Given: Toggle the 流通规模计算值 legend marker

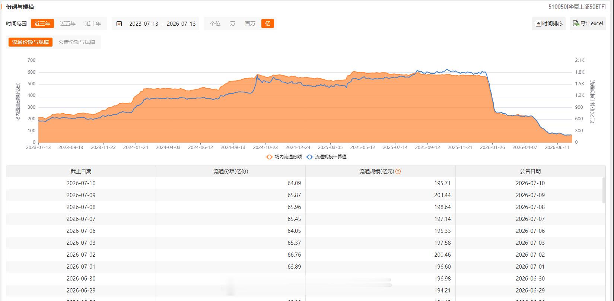Looking at the screenshot, I should tap(309, 157).
